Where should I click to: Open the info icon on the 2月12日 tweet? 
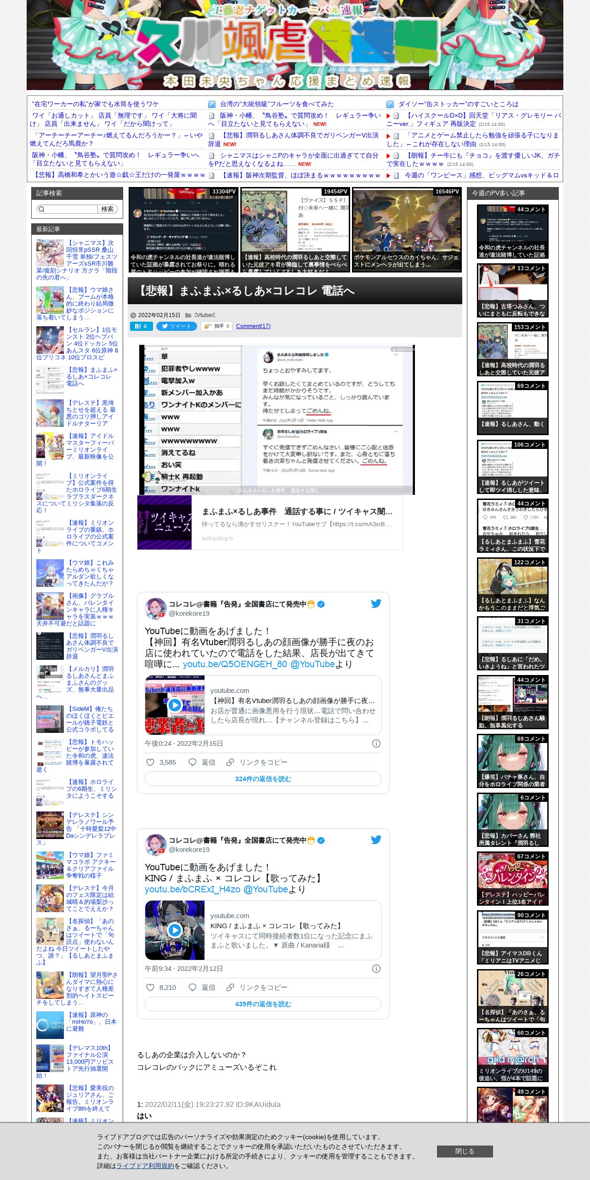coord(376,969)
